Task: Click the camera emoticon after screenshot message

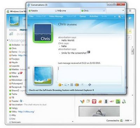Action: click(89, 52)
